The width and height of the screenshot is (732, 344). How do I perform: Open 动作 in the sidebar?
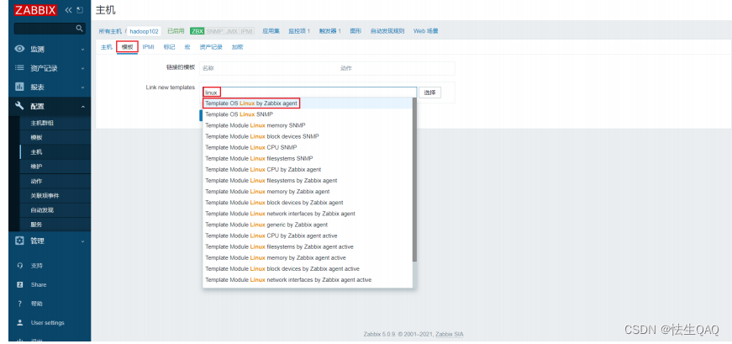[x=36, y=181]
